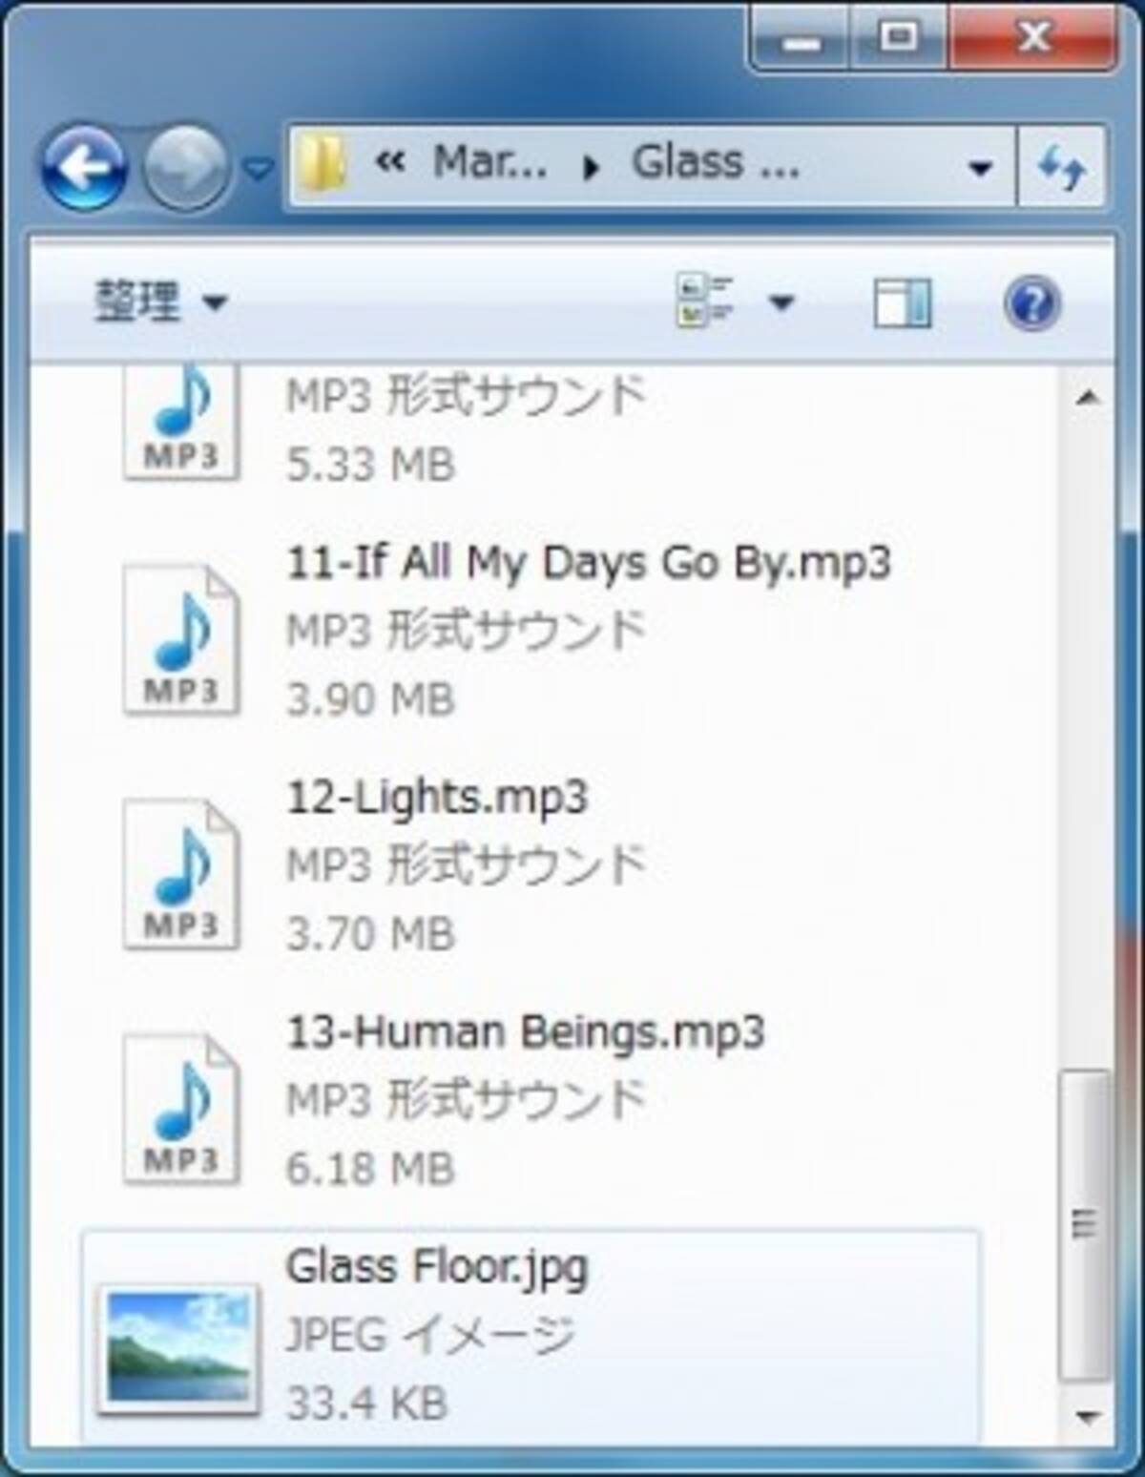Image resolution: width=1145 pixels, height=1477 pixels.
Task: Open the view options dropdown arrow
Action: 781,303
